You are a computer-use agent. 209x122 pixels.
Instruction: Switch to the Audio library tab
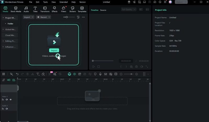coord(26,9)
